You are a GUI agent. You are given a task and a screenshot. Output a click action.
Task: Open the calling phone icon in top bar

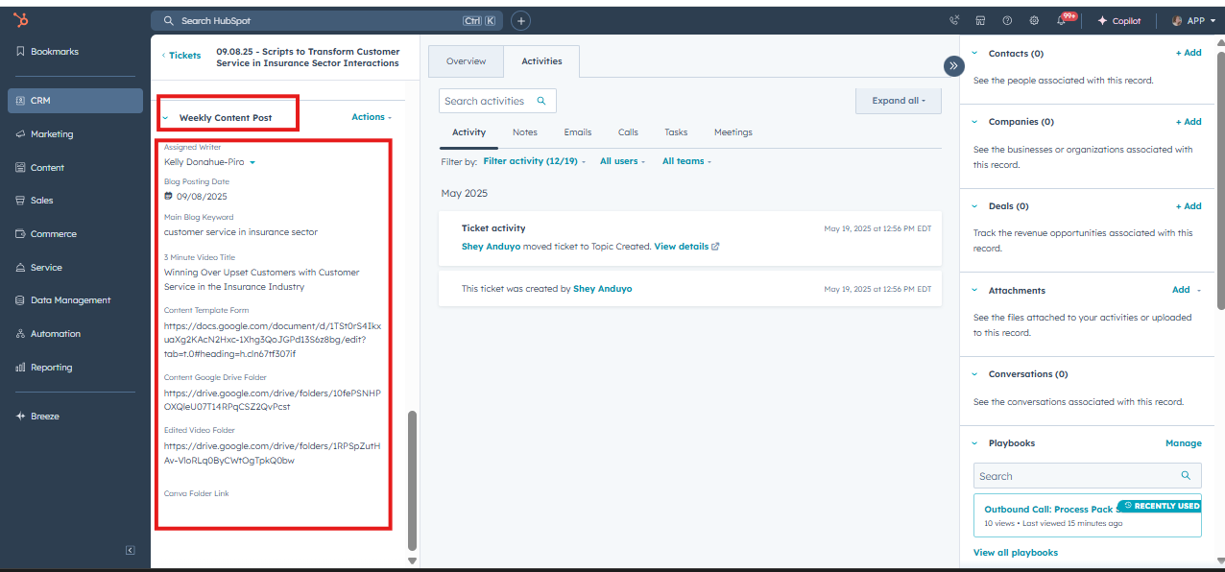point(953,20)
